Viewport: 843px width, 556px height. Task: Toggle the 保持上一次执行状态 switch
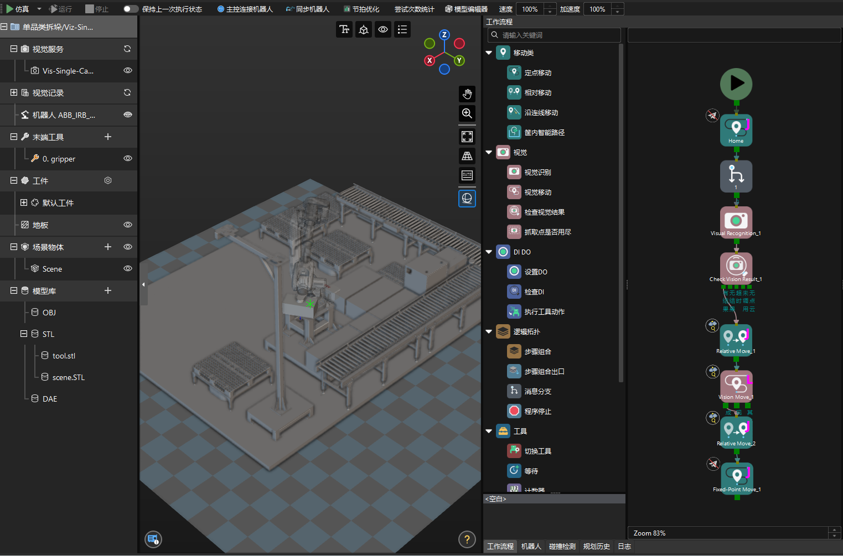[131, 9]
